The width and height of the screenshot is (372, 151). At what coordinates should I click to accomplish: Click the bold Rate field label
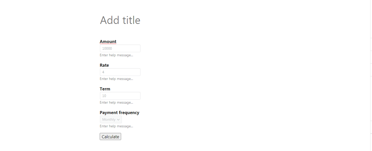click(104, 65)
